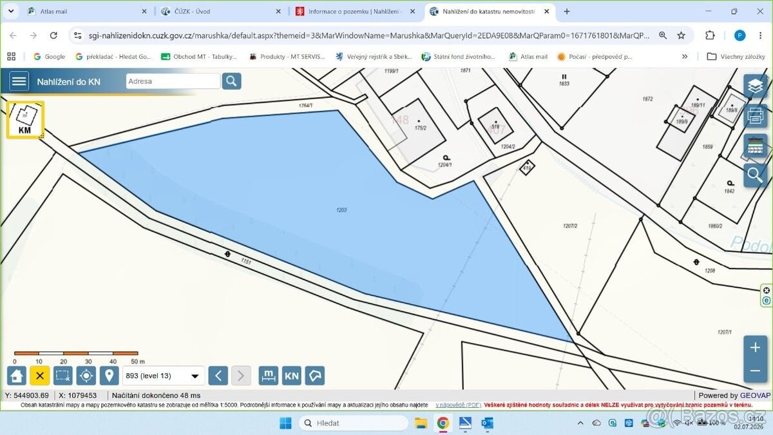Open a new browser tab
The height and width of the screenshot is (435, 773).
(567, 11)
